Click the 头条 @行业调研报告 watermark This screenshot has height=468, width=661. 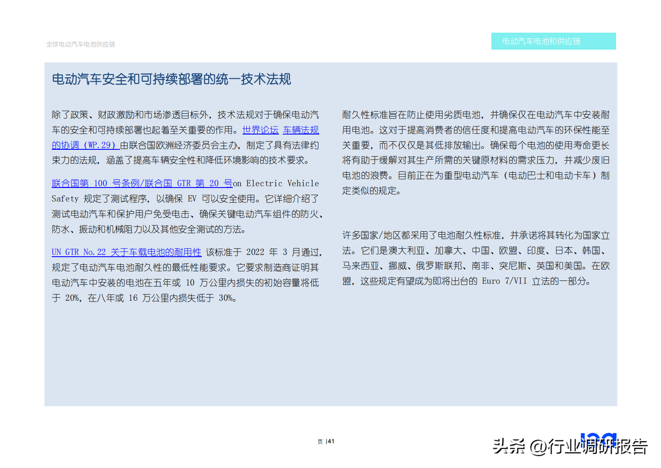click(x=570, y=446)
